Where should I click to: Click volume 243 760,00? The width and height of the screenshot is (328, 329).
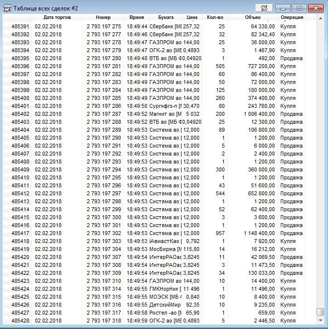261,106
